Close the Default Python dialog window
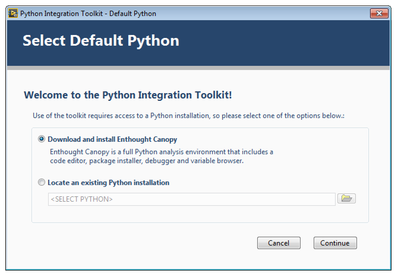Screen dimensions: 398x277 379,14
